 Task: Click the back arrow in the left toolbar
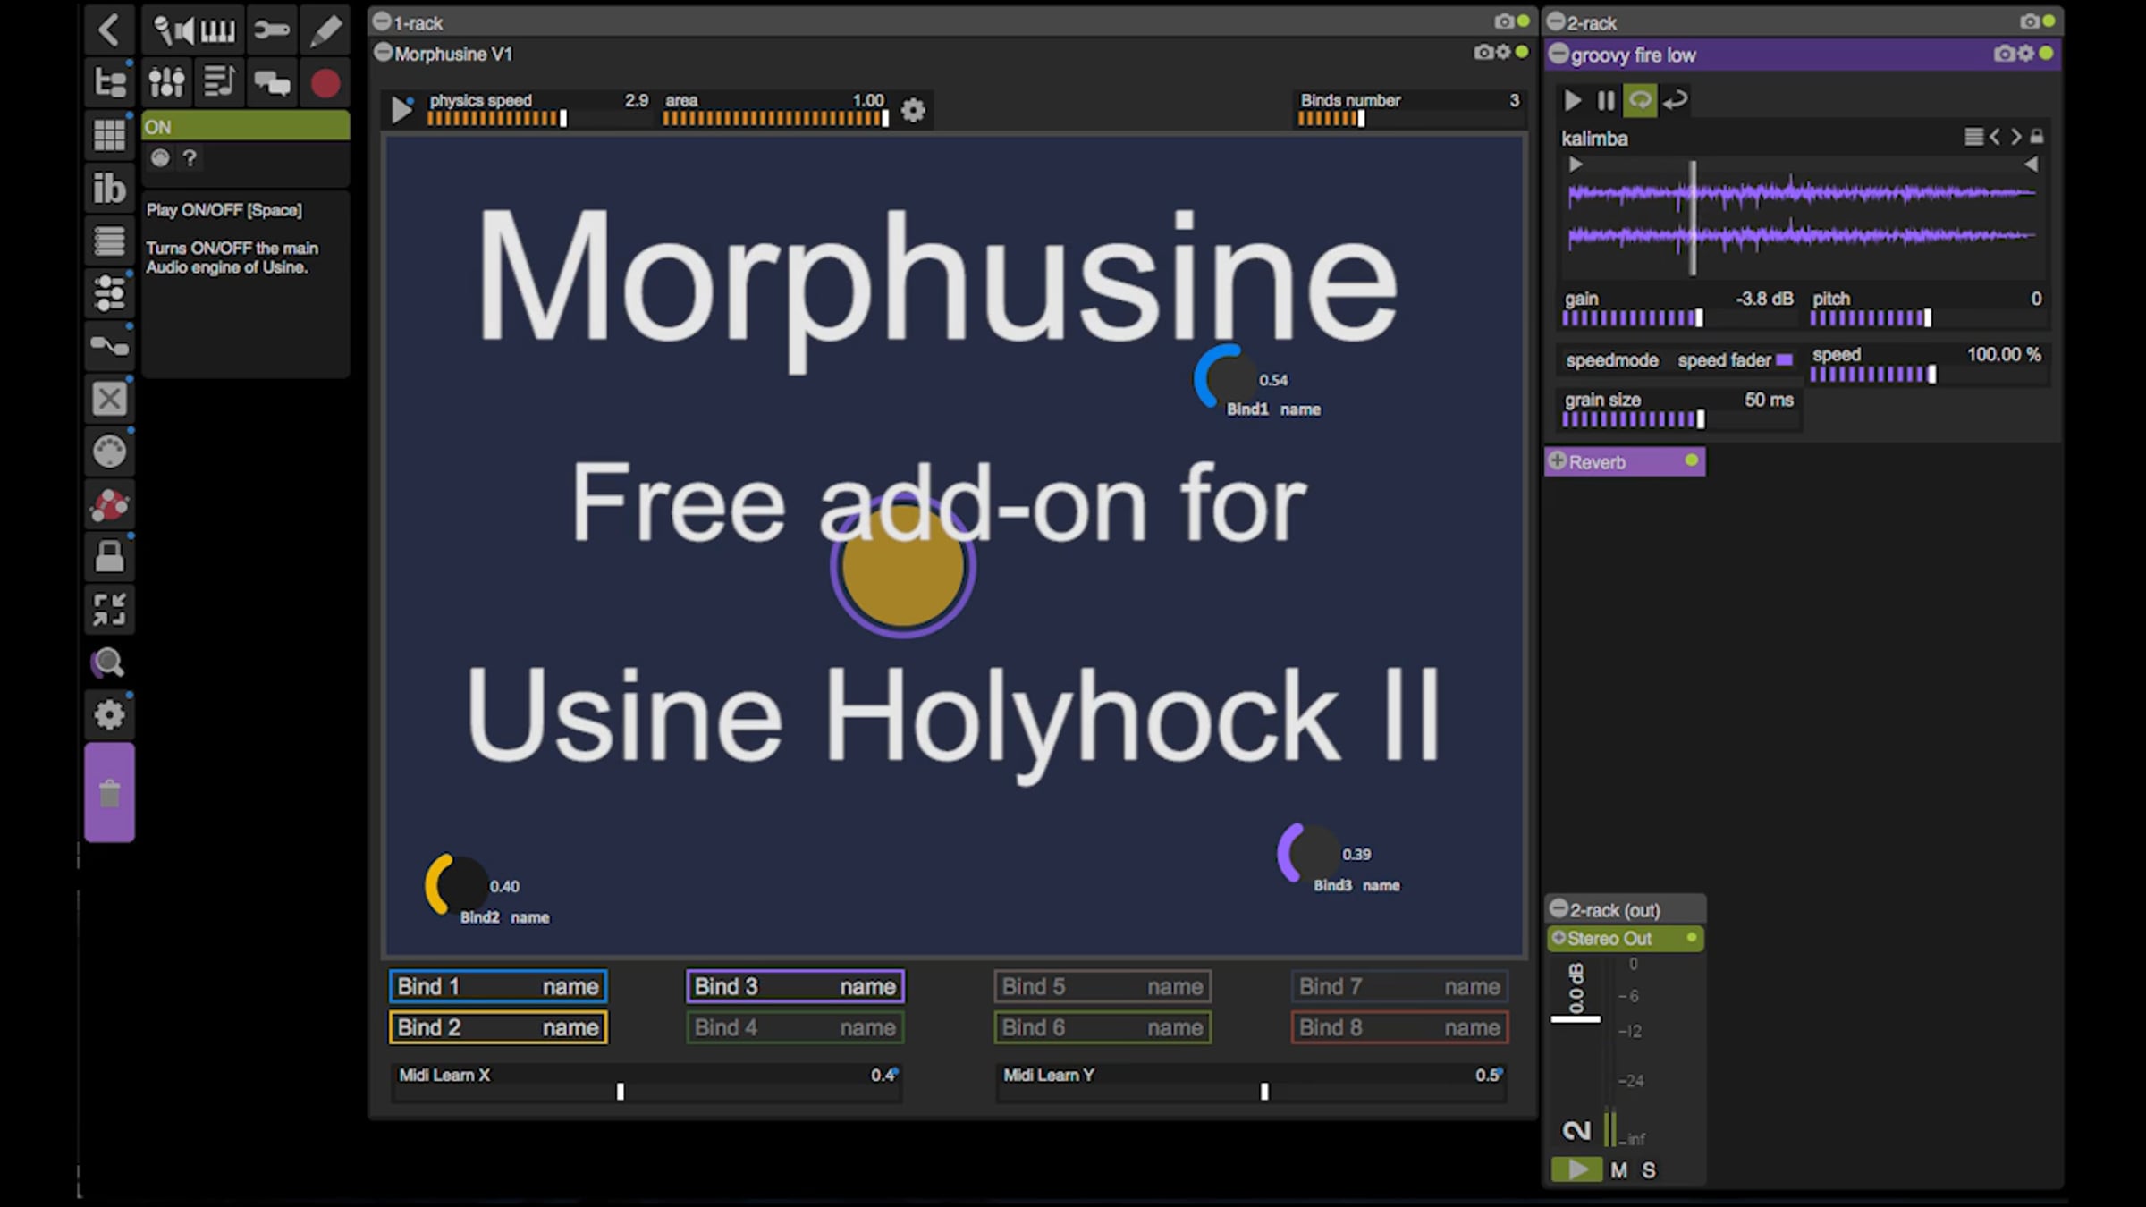coord(109,30)
